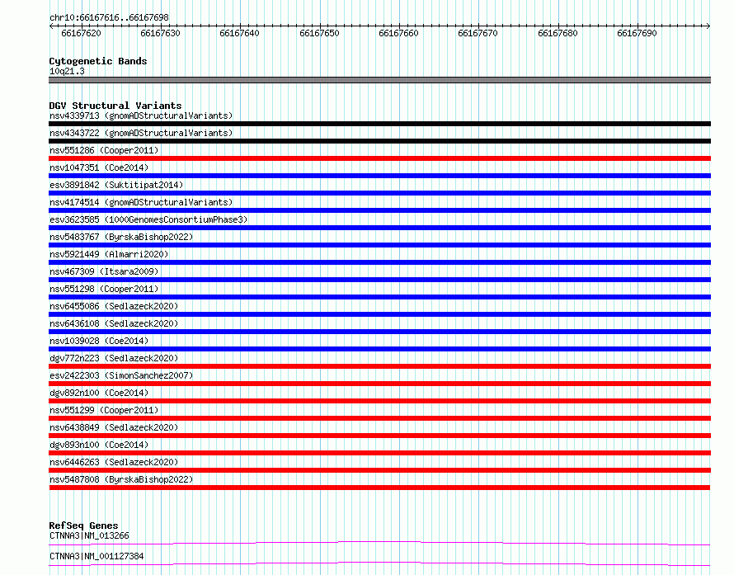The image size is (734, 575).
Task: Click the 10q21.3 band label
Action: (x=67, y=71)
